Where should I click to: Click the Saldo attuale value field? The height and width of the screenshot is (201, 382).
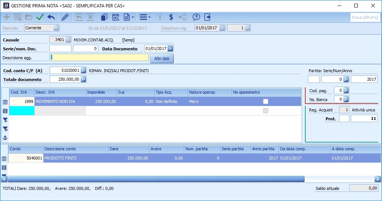pyautogui.click(x=364, y=188)
